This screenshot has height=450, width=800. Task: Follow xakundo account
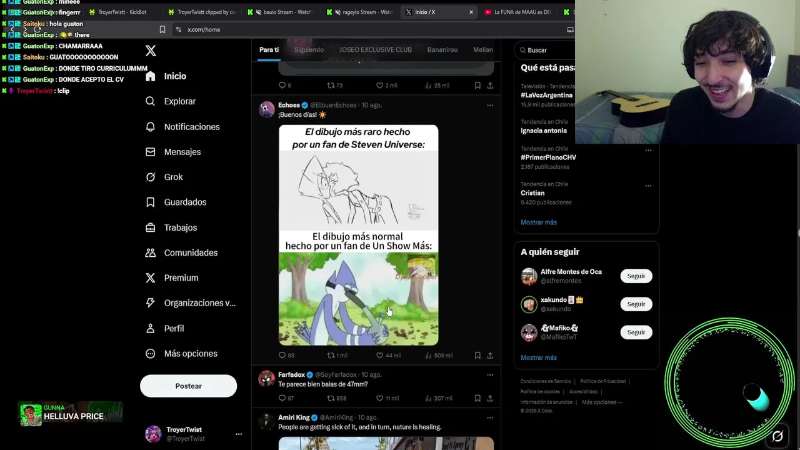click(x=636, y=304)
